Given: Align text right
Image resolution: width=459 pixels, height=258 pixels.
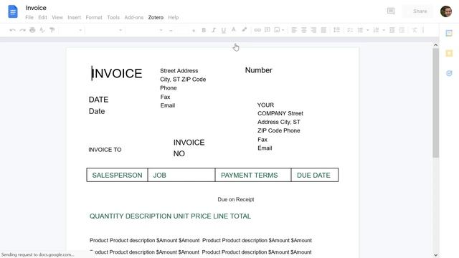Looking at the screenshot, I should point(313,30).
